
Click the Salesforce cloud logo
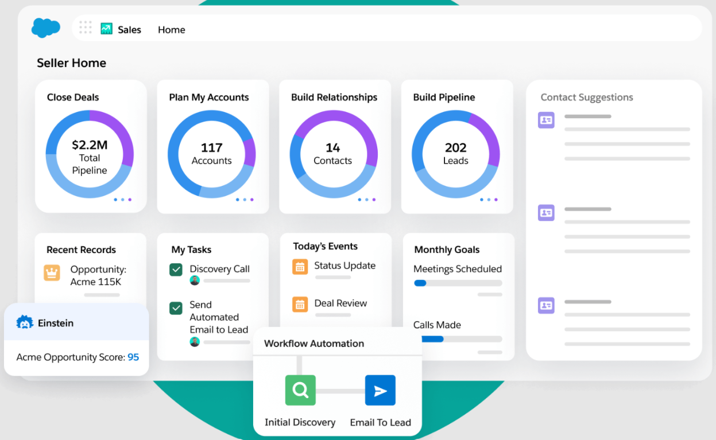(x=46, y=28)
